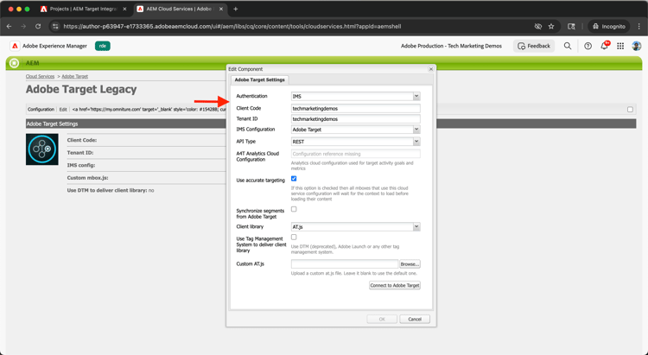The image size is (648, 355).
Task: Click the Tenant ID input field
Action: click(x=355, y=119)
